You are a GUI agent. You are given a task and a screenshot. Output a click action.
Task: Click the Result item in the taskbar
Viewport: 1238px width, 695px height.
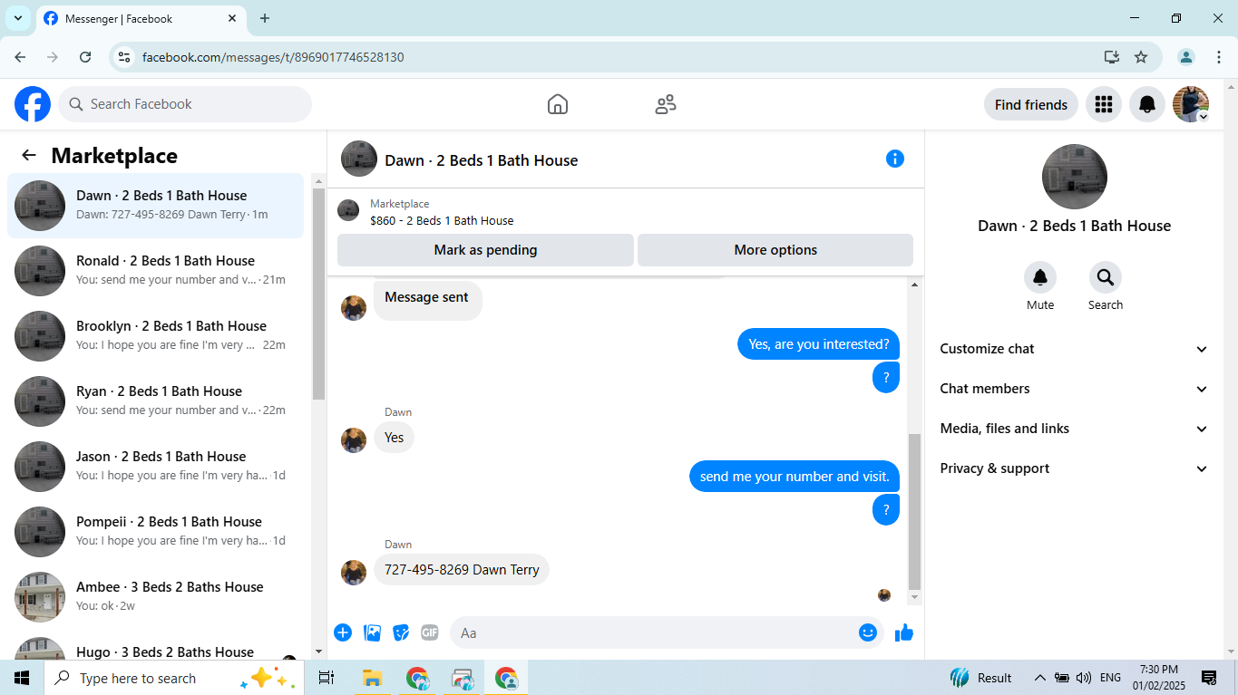coord(981,678)
